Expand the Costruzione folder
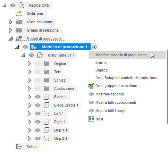The height and width of the screenshot is (152, 168). click(x=29, y=88)
